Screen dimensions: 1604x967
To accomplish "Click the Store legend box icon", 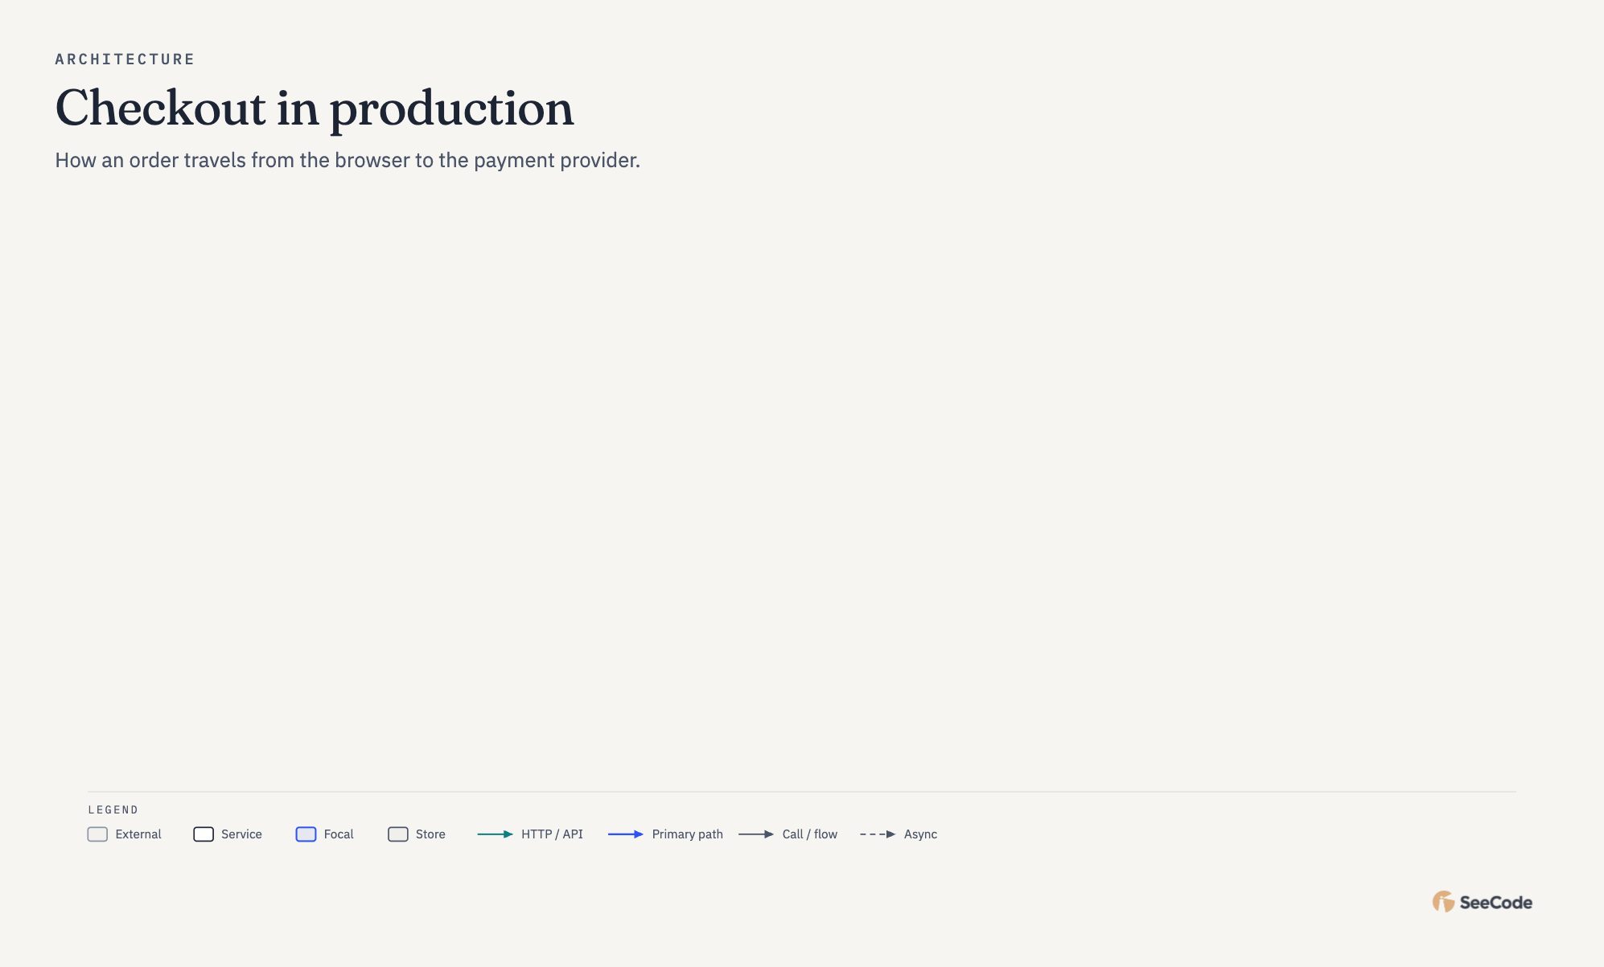I will 398,834.
